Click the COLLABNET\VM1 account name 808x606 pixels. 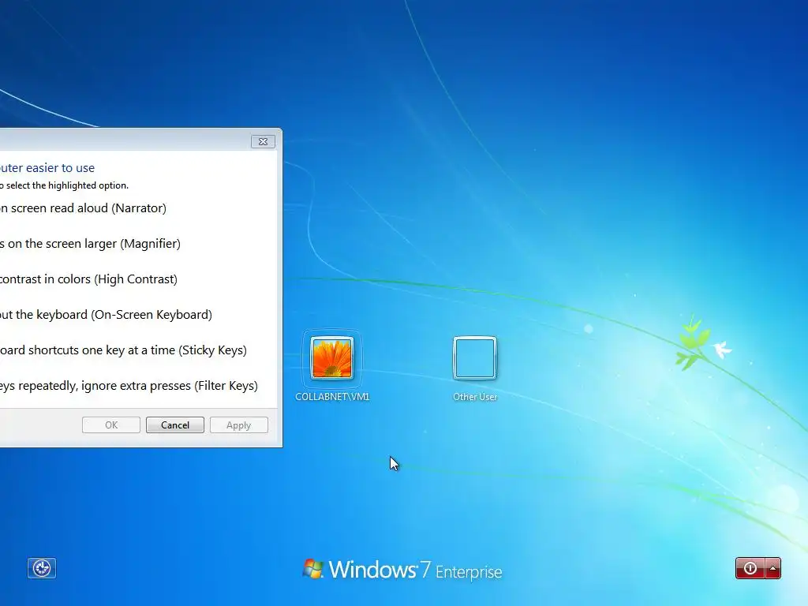coord(332,397)
